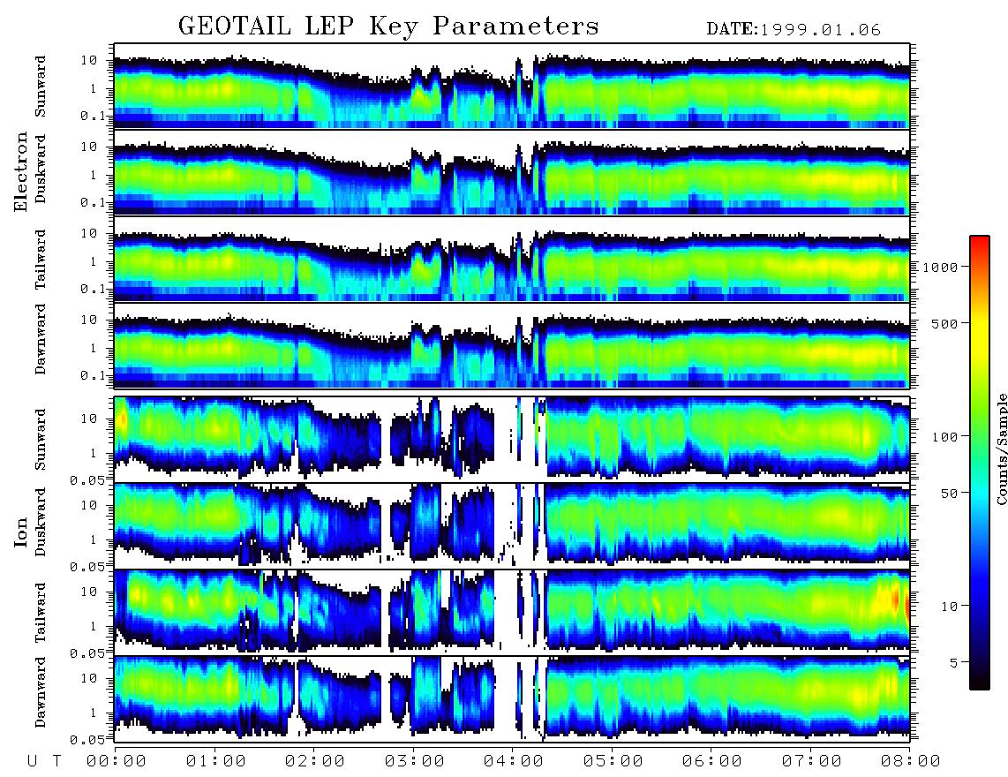Open the Ion Tailward spectrogram panel
This screenshot has width=1008, height=777.
512,613
